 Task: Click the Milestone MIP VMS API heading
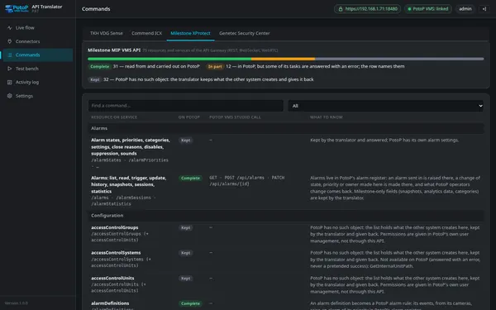114,50
